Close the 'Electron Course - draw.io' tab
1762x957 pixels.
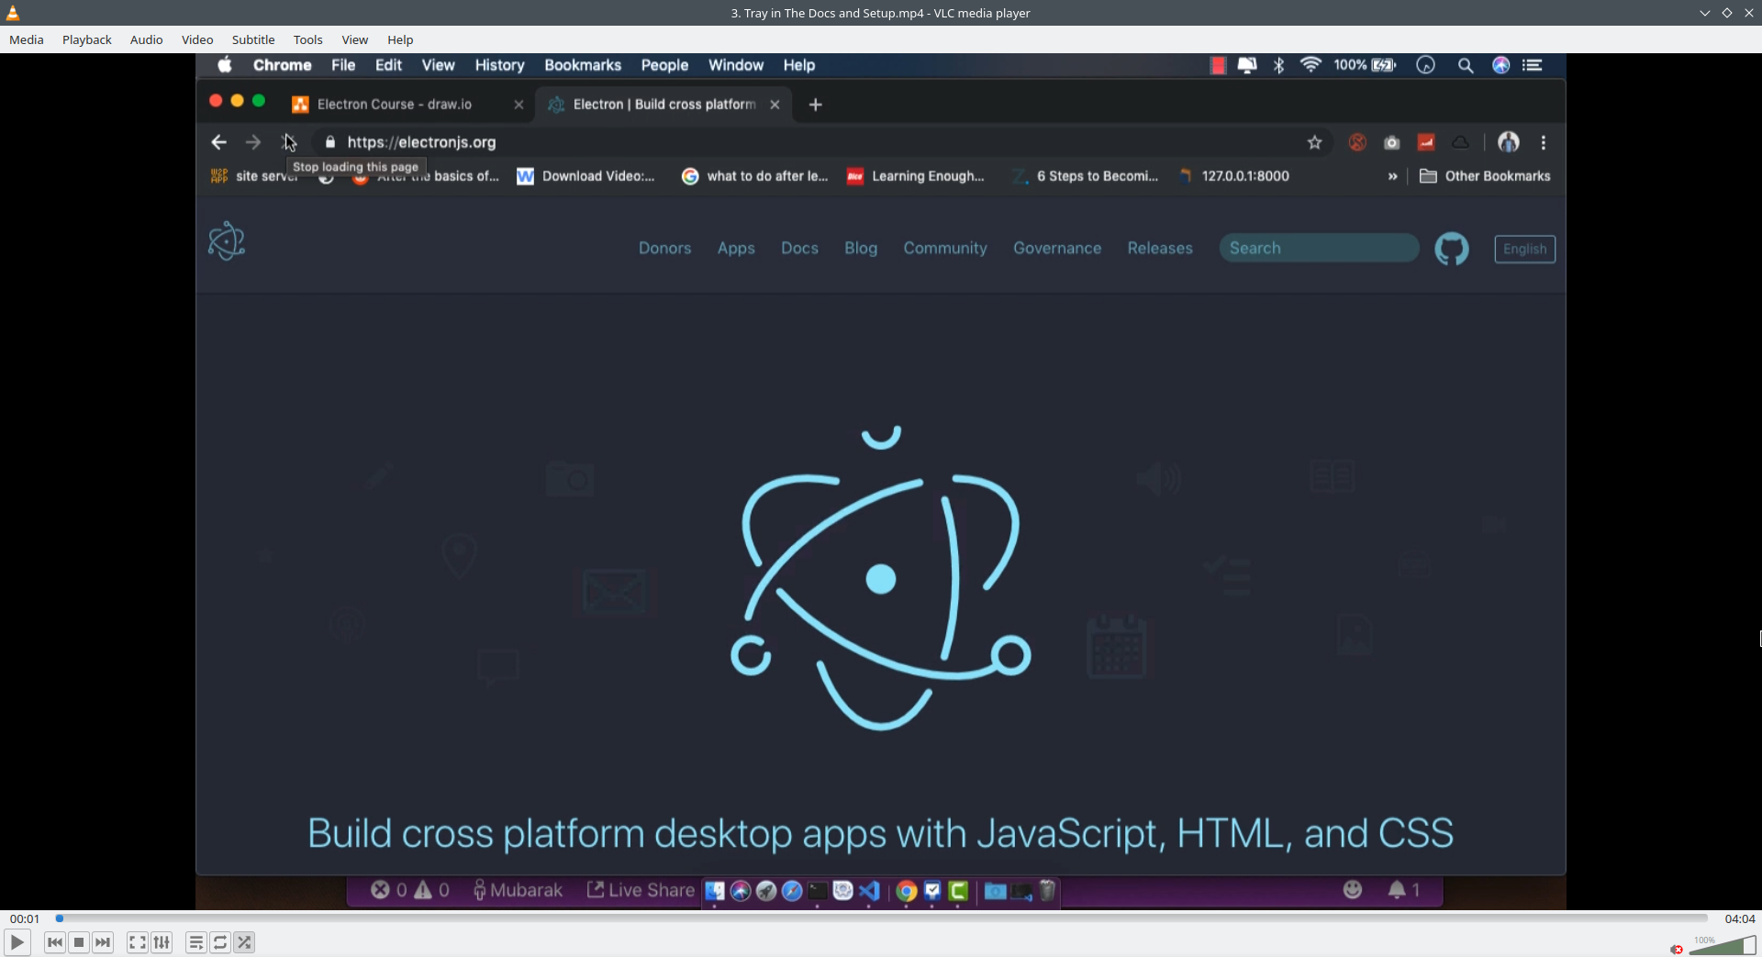pyautogui.click(x=519, y=105)
